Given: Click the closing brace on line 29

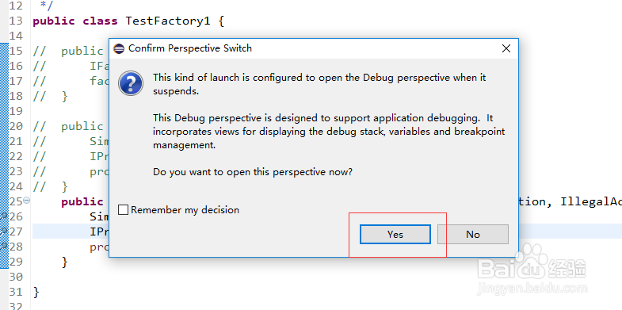Looking at the screenshot, I should [65, 262].
